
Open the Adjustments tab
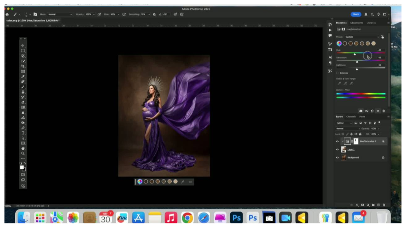[x=356, y=23]
